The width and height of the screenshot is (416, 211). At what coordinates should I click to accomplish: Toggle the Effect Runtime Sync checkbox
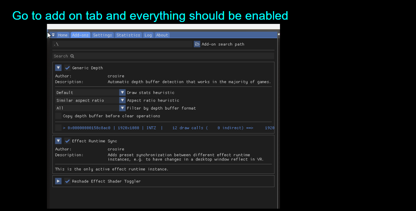point(67,141)
